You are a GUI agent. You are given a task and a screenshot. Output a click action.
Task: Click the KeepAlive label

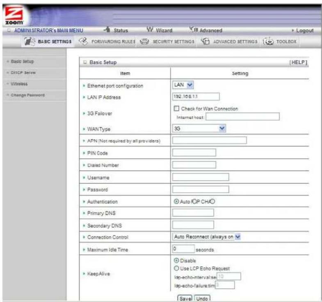pyautogui.click(x=98, y=274)
